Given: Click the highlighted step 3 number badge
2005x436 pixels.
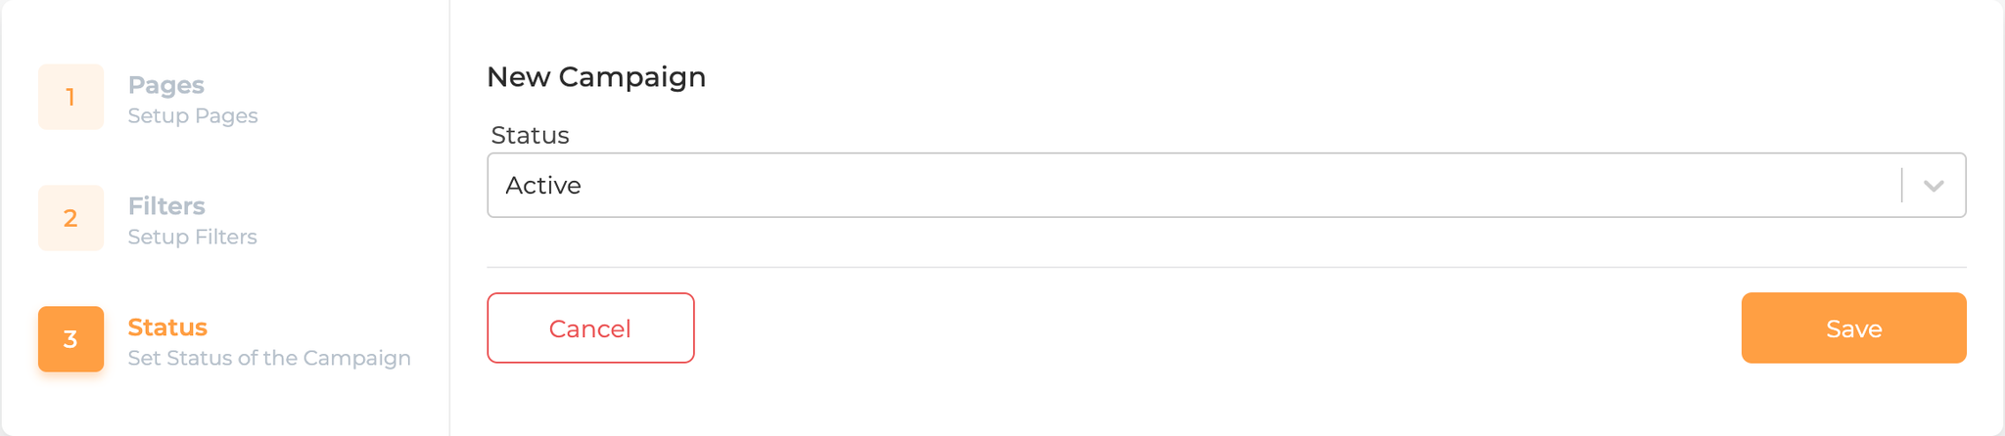Looking at the screenshot, I should pyautogui.click(x=70, y=339).
